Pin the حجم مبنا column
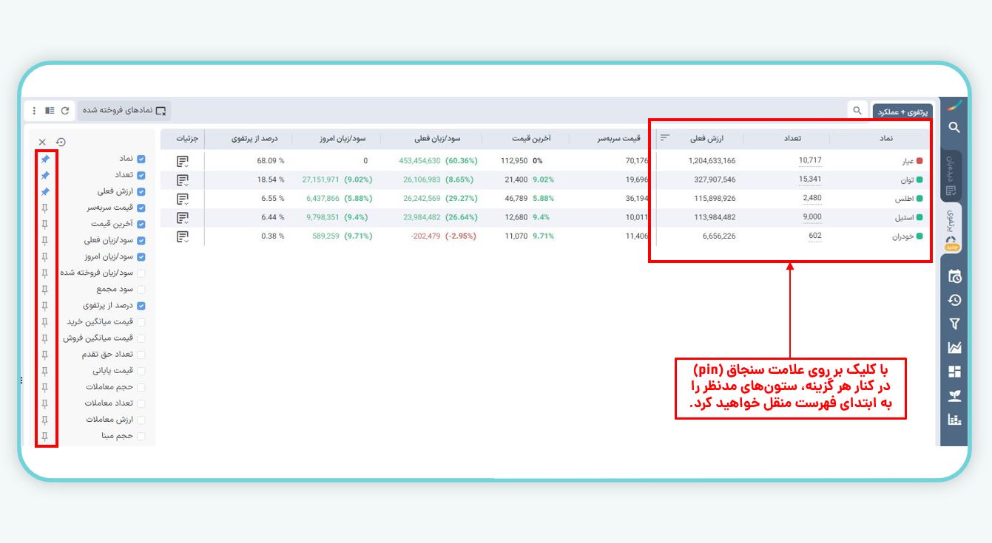This screenshot has height=543, width=992. (45, 436)
